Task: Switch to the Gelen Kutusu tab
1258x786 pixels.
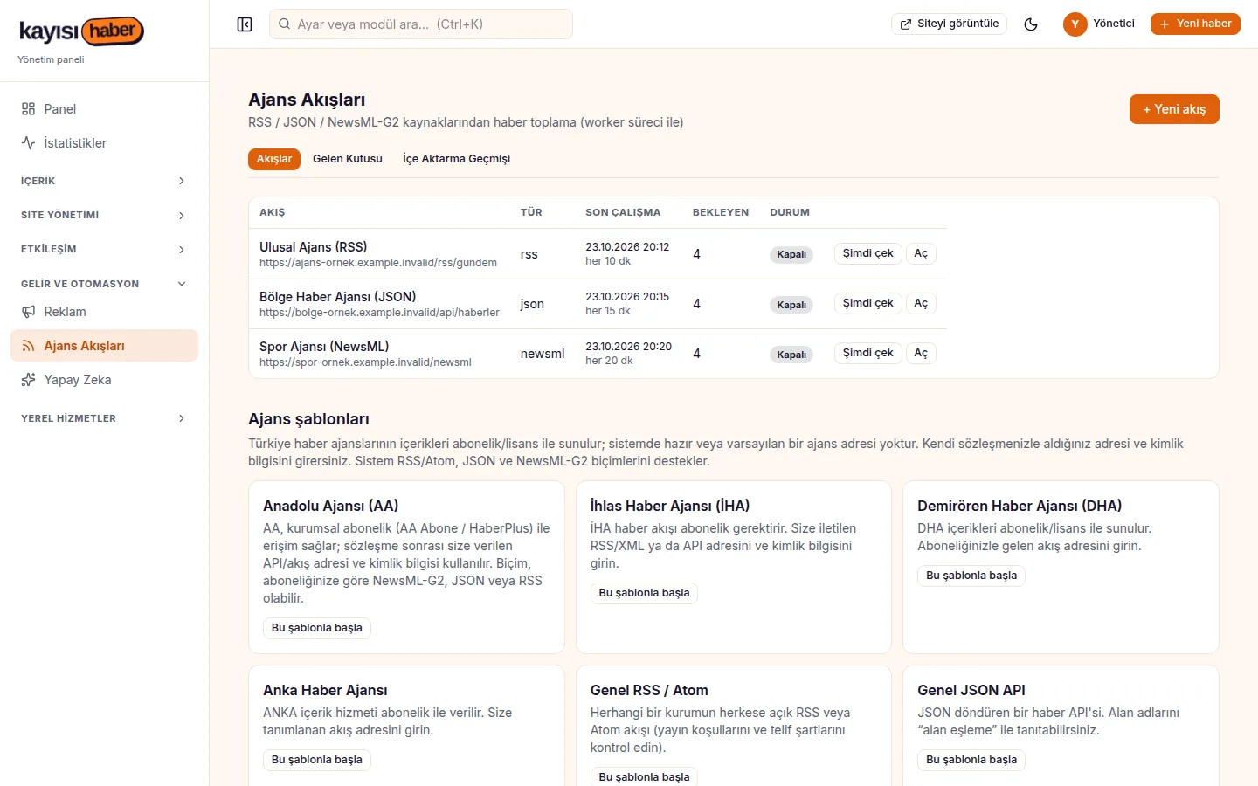Action: [348, 159]
